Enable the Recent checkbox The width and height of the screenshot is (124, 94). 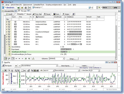coord(25,14)
